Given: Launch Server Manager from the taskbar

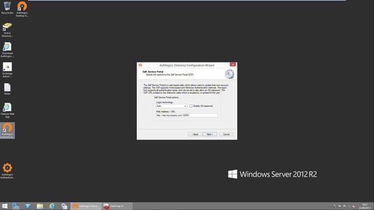Looking at the screenshot, I should pyautogui.click(x=16, y=206).
